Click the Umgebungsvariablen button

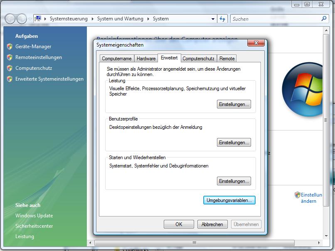pyautogui.click(x=229, y=200)
